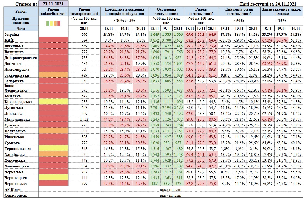Select the Регіон column header
The image size is (306, 198).
point(21,11)
